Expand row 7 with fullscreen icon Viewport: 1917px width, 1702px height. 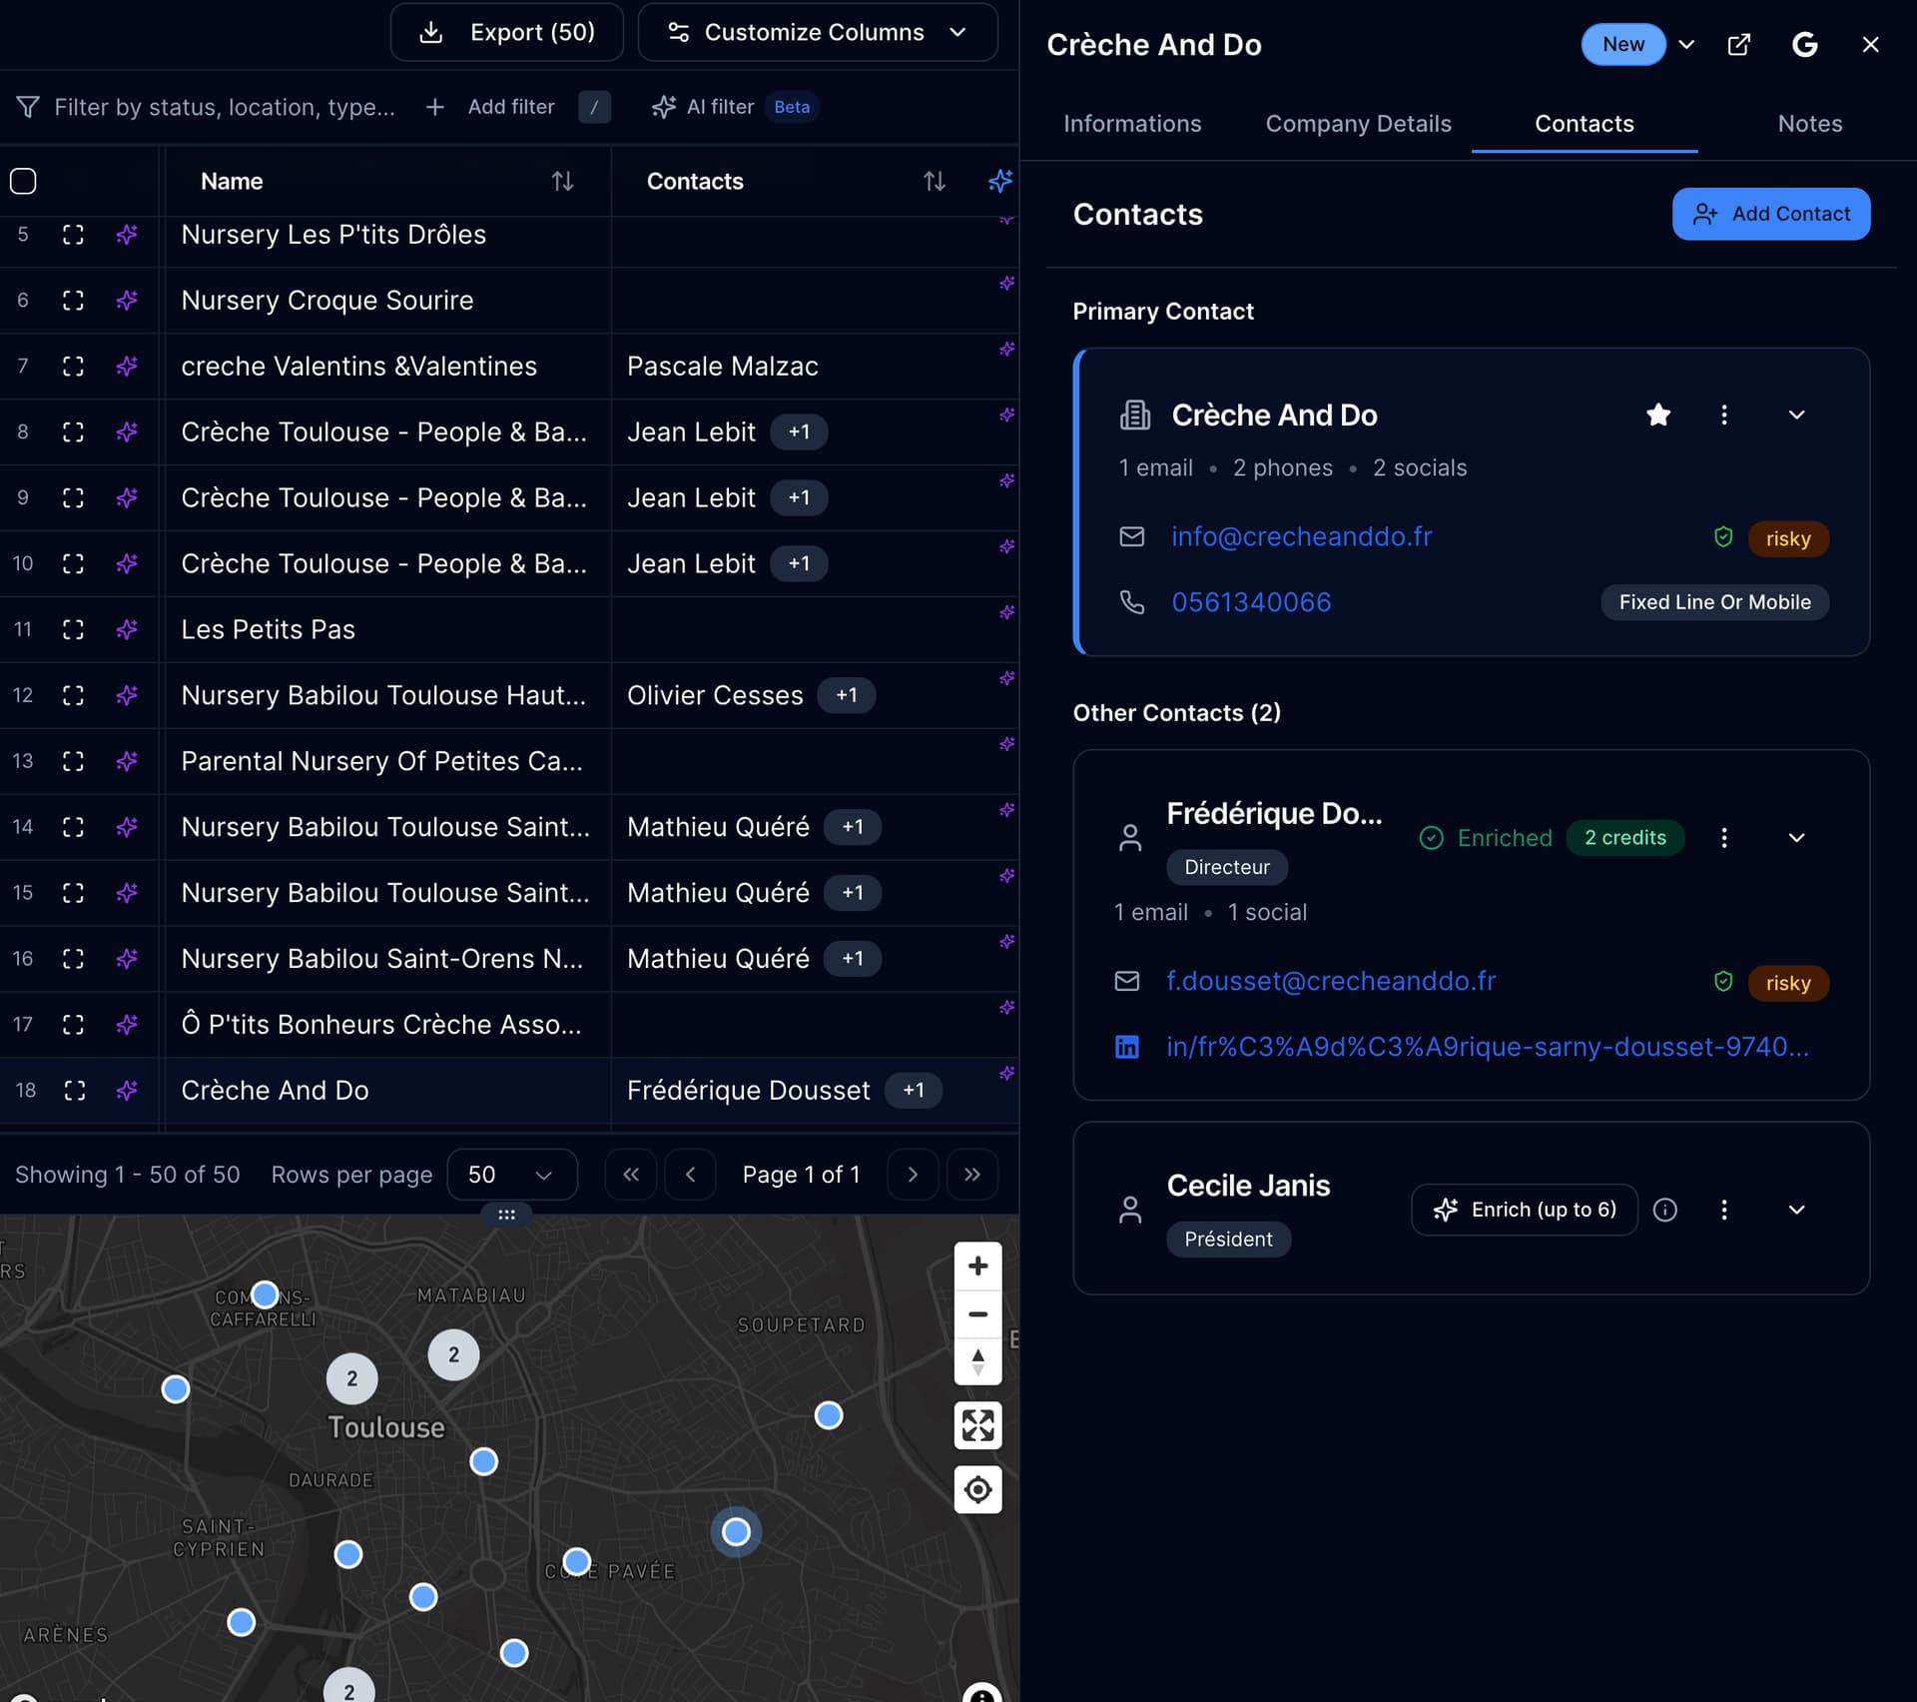[x=73, y=367]
